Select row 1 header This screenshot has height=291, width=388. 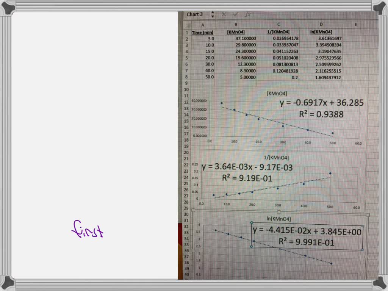[x=187, y=33]
